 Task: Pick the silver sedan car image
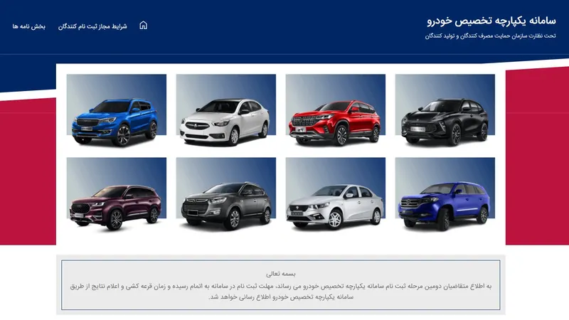335,194
